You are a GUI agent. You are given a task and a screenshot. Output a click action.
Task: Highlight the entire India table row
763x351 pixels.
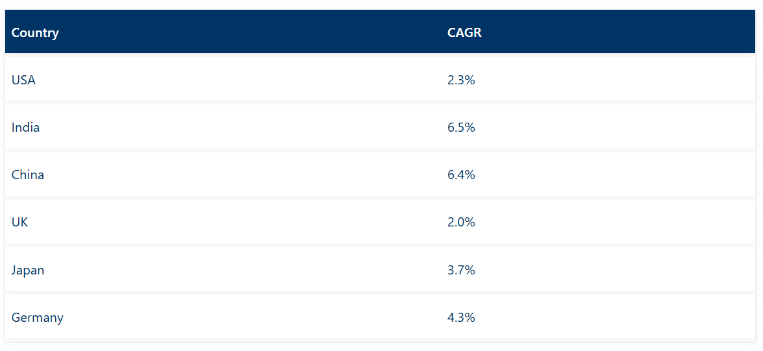pos(260,128)
